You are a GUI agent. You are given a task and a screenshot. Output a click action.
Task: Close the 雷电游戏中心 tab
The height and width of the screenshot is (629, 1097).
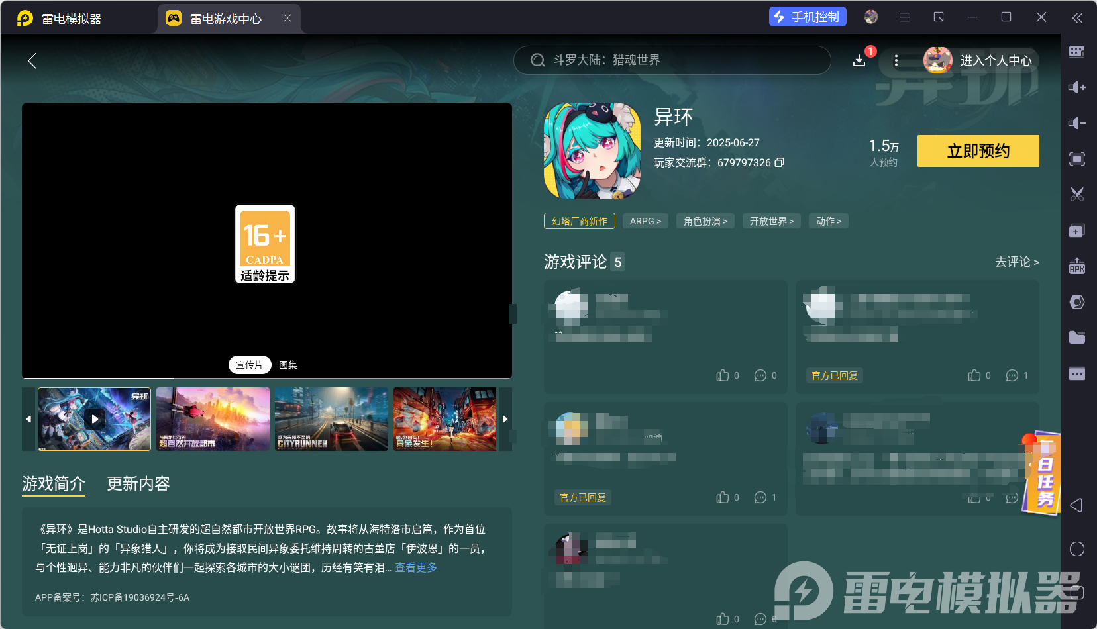tap(287, 18)
